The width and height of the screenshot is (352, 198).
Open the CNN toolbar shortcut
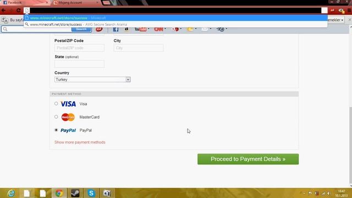pos(159,29)
